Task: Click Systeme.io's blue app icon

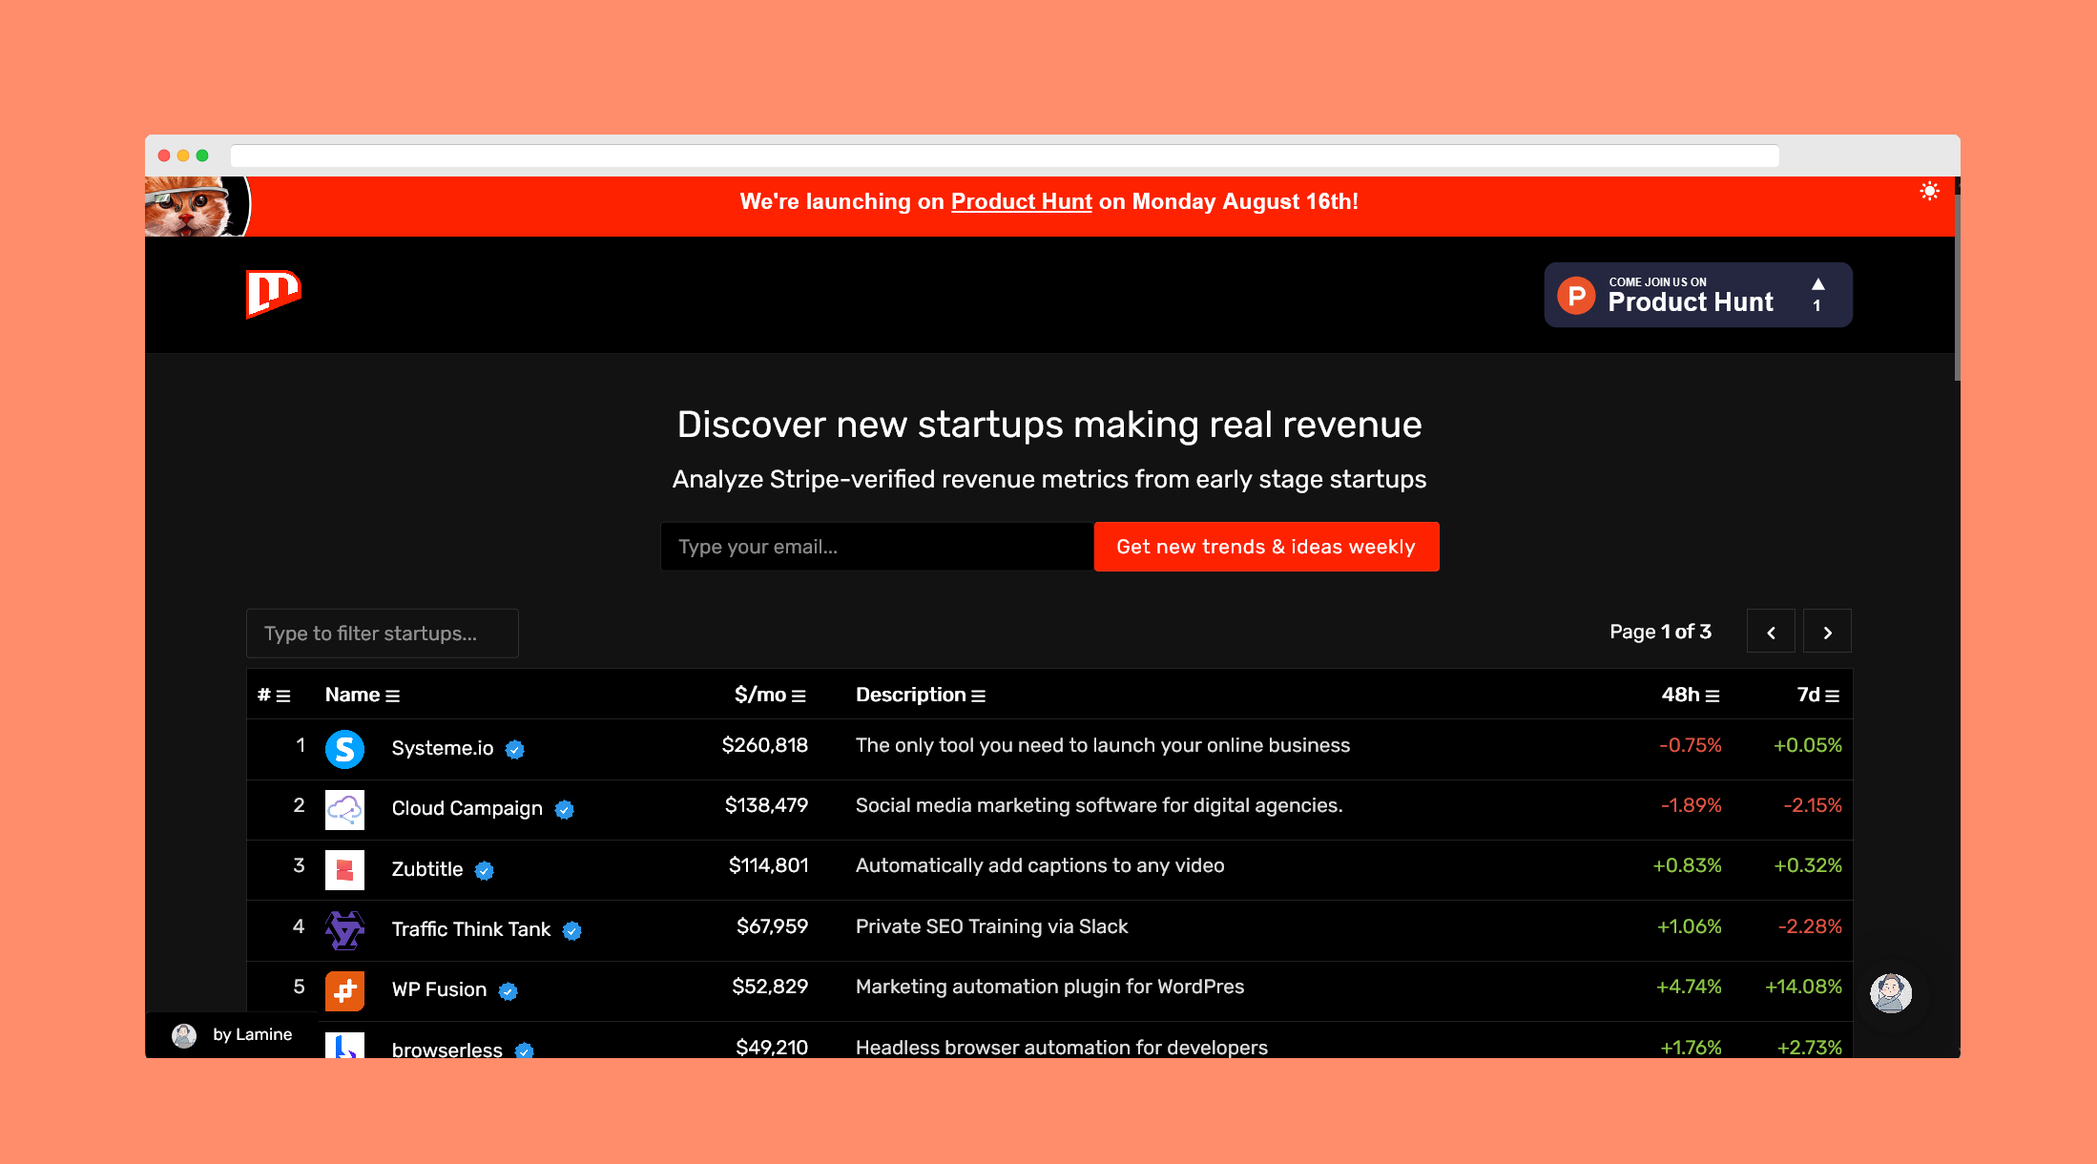Action: coord(345,749)
